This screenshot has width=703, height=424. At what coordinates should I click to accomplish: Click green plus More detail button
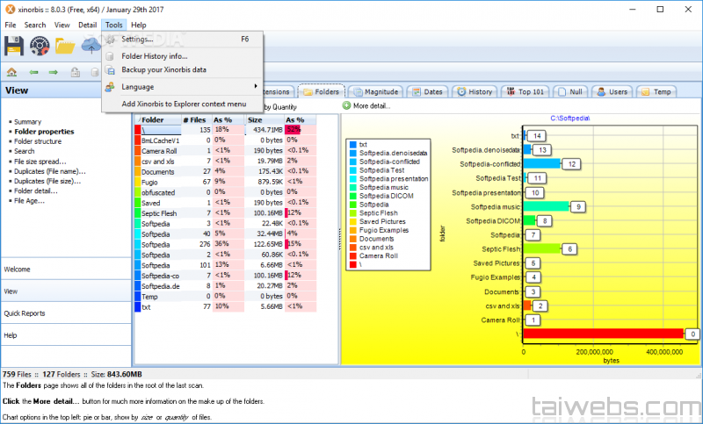[x=366, y=106]
